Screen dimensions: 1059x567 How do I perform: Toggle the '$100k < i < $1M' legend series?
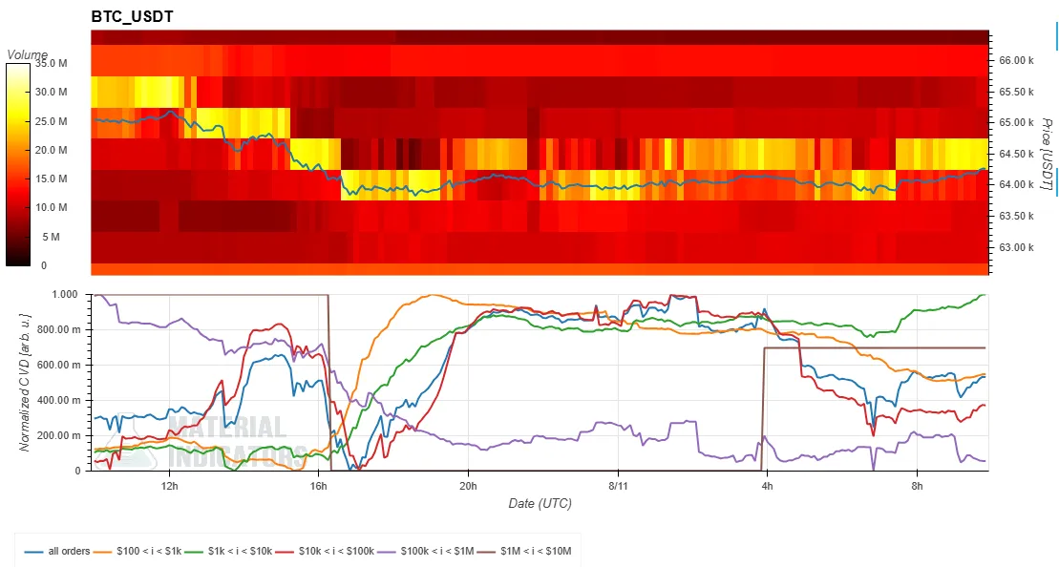coord(426,551)
